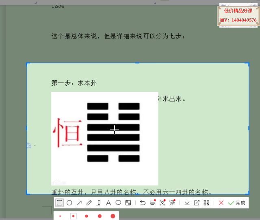
Task: Click the top-right selection corner handle
Action: [248, 64]
